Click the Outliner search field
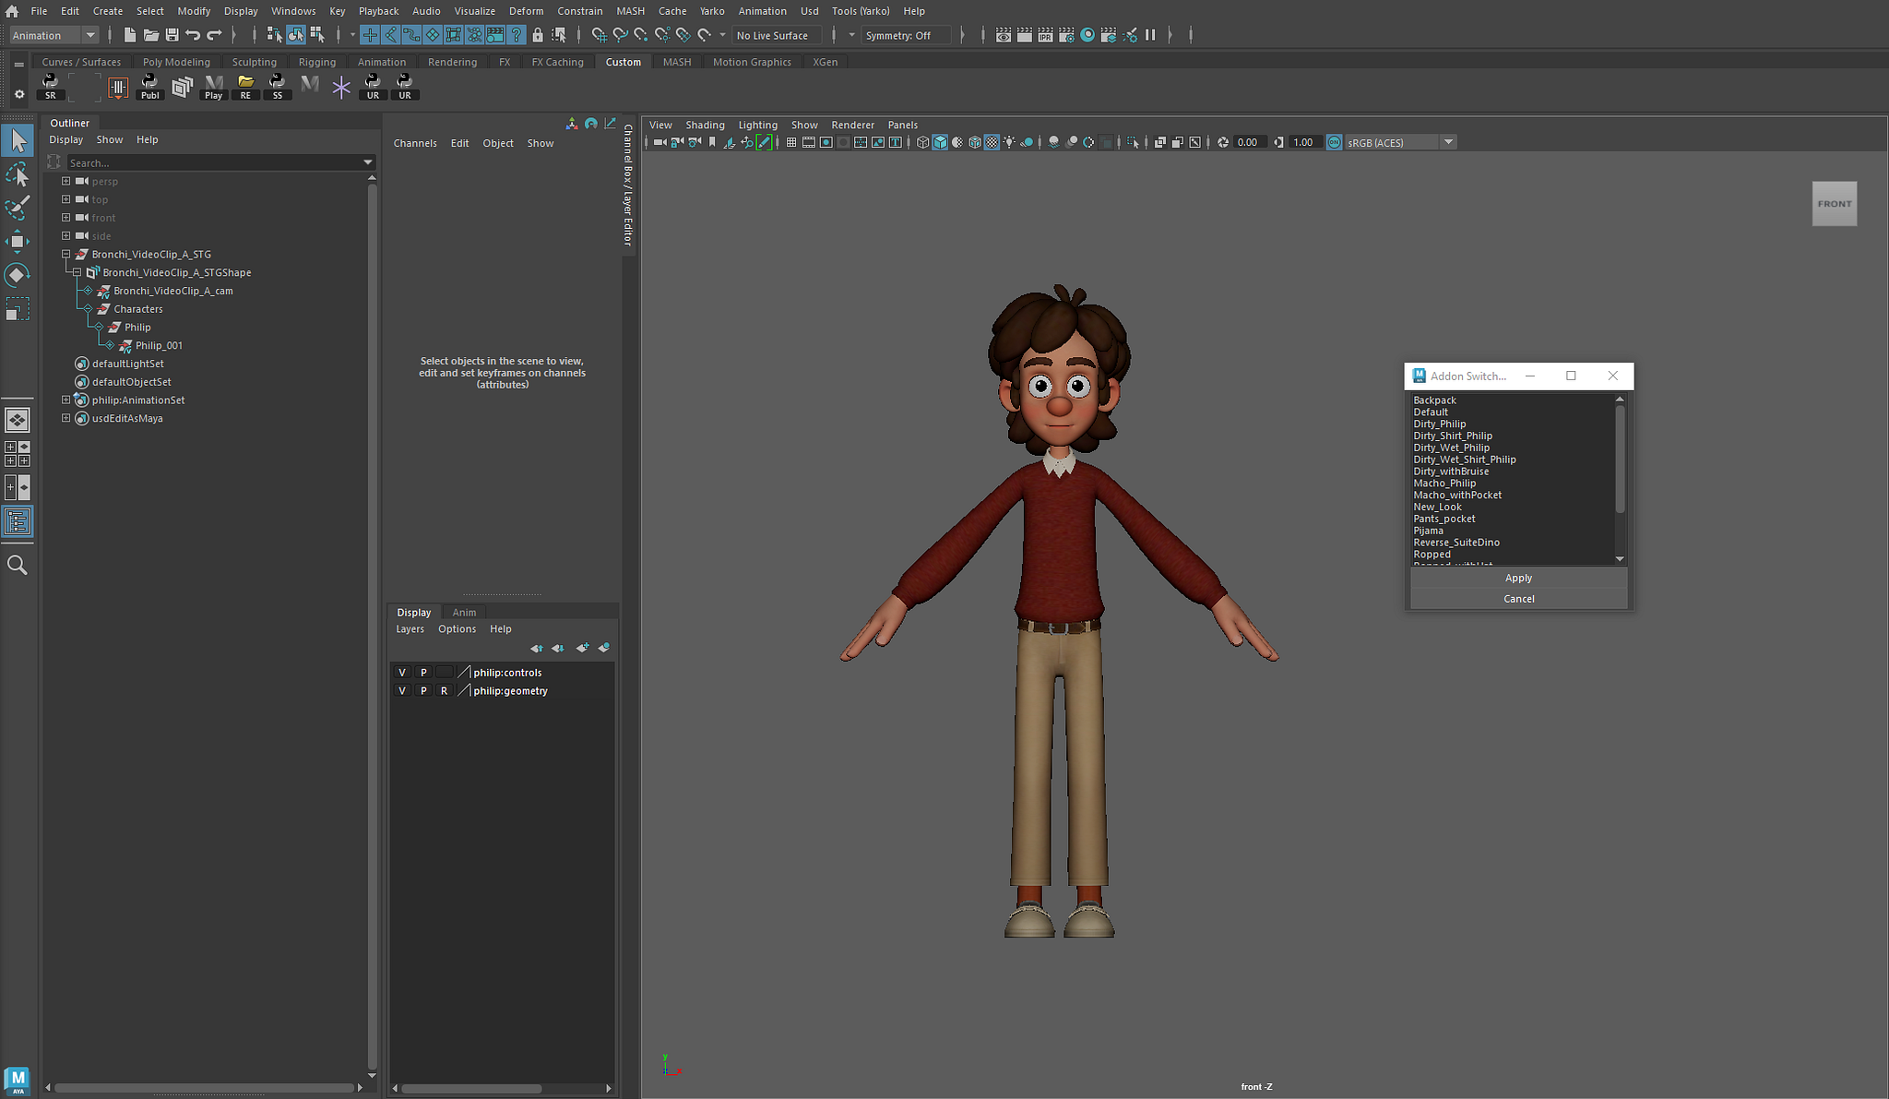1889x1099 pixels. point(214,162)
